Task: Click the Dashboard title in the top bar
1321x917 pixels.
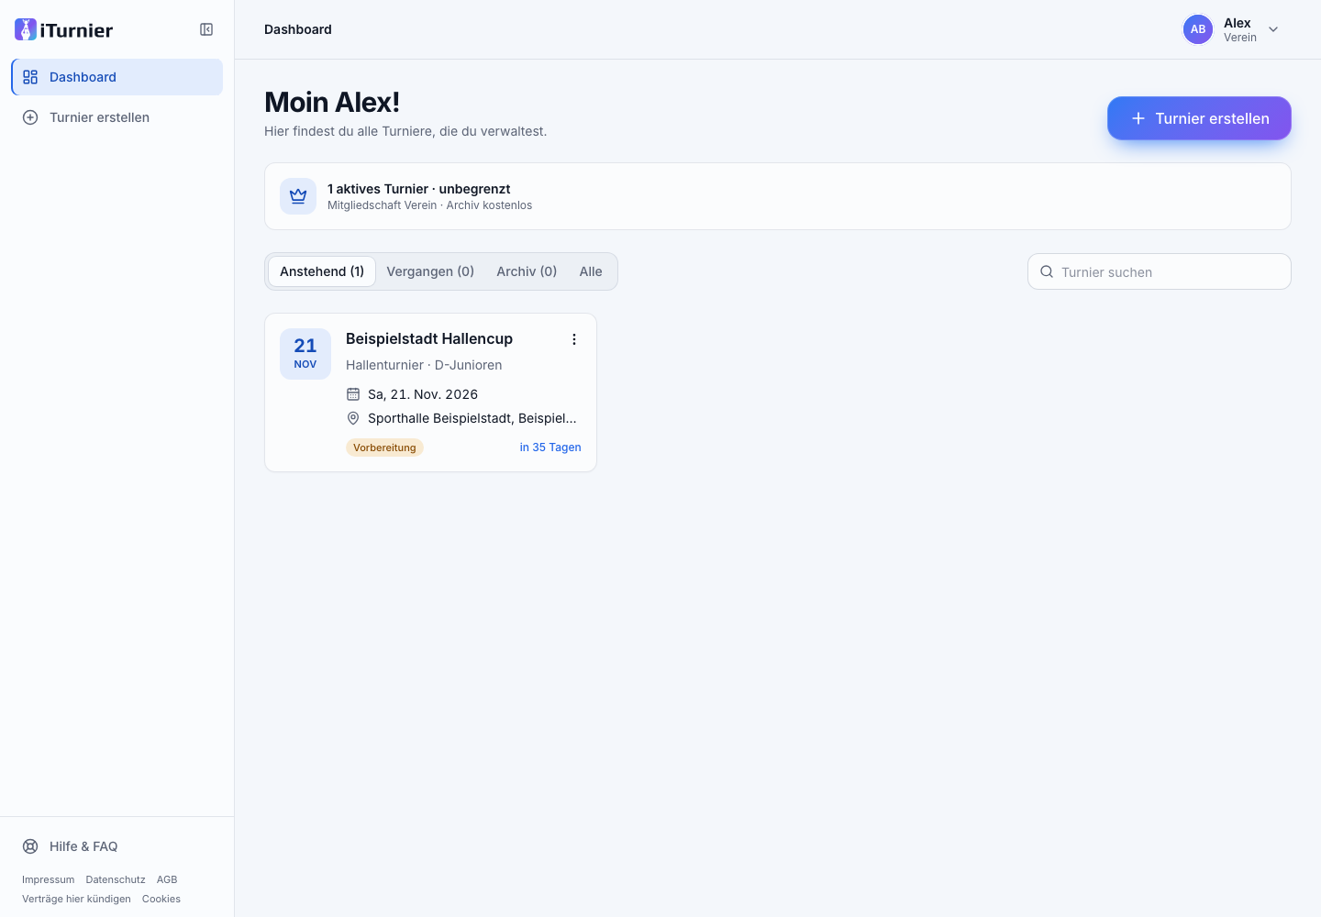Action: (298, 29)
